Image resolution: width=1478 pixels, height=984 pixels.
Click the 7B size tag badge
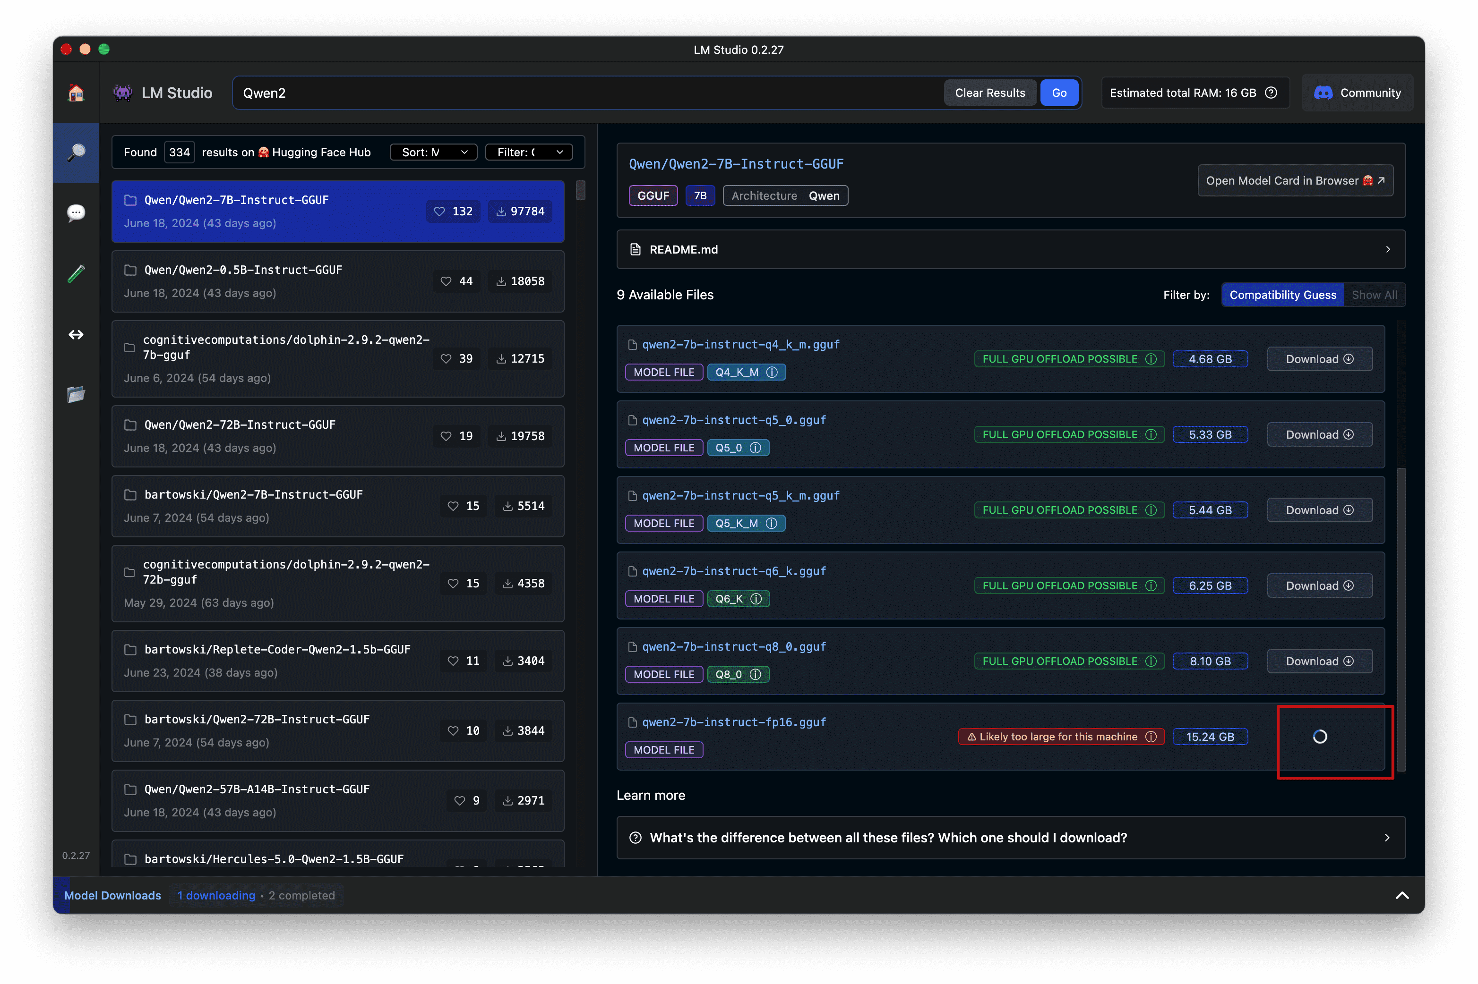700,196
